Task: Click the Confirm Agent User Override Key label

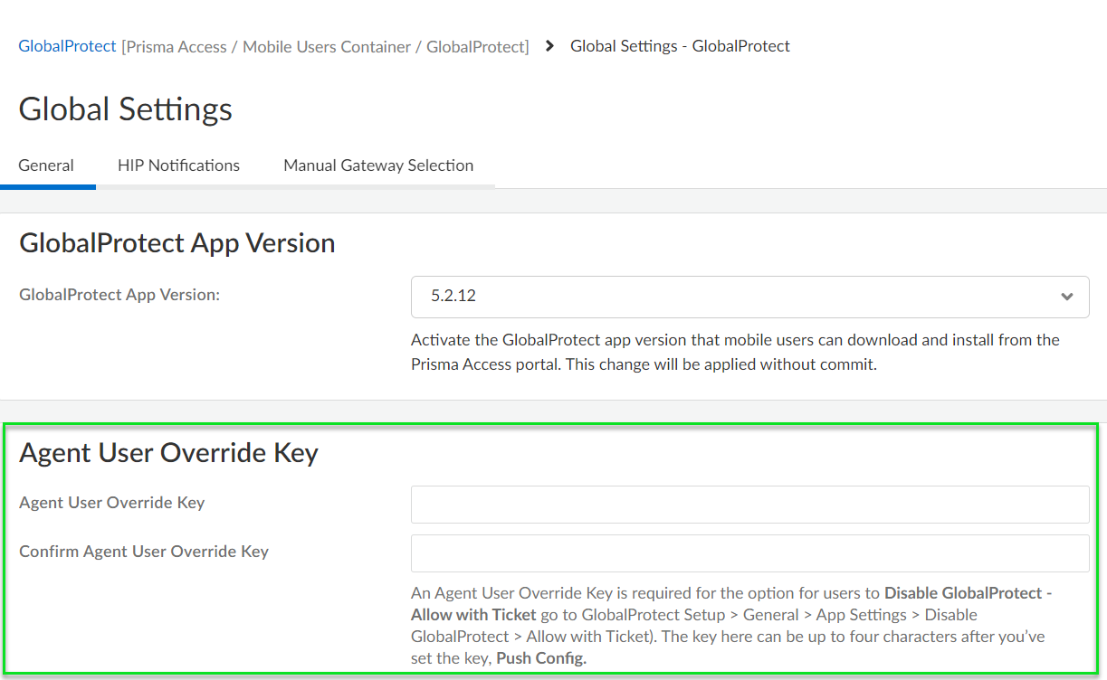Action: (x=144, y=552)
